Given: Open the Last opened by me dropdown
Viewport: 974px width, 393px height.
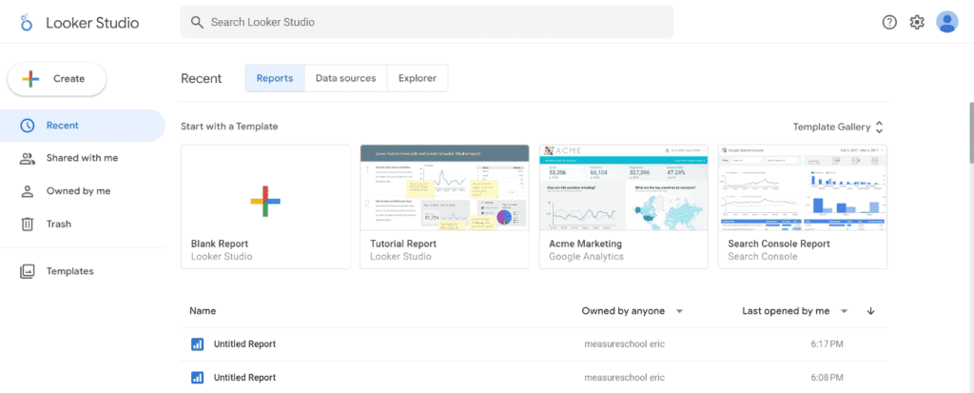Looking at the screenshot, I should point(794,311).
